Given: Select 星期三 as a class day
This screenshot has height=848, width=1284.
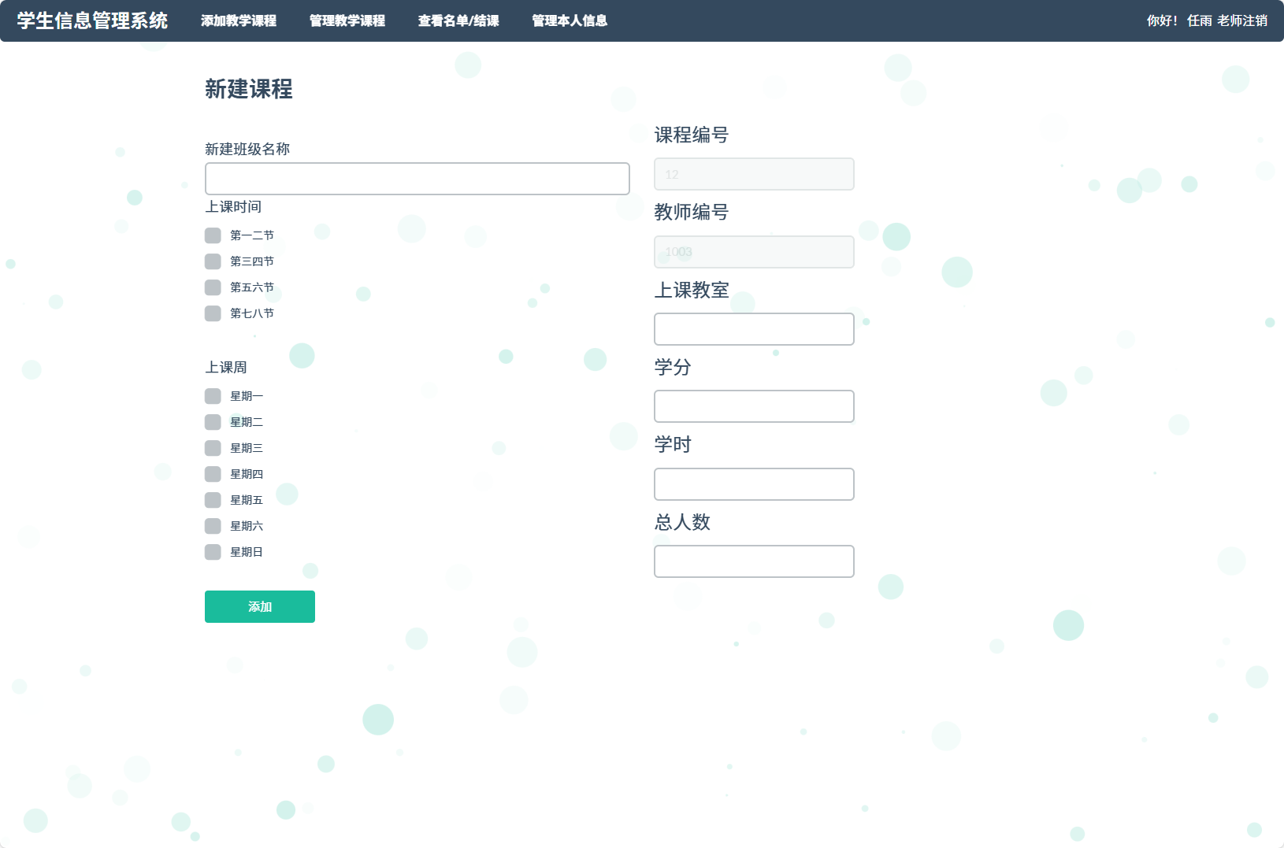Looking at the screenshot, I should [x=213, y=447].
